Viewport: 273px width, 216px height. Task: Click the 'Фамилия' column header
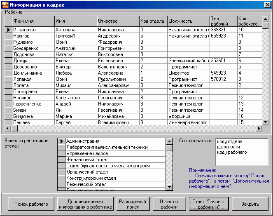pos(23,21)
